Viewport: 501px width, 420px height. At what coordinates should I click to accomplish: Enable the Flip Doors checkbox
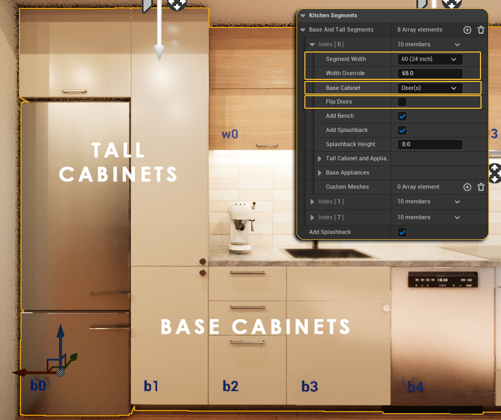coord(402,102)
